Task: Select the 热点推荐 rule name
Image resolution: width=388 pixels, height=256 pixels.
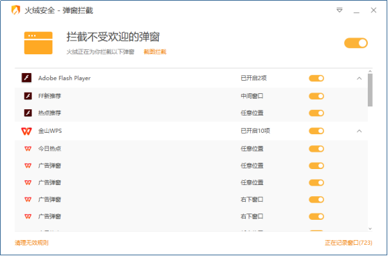Action: click(x=49, y=113)
